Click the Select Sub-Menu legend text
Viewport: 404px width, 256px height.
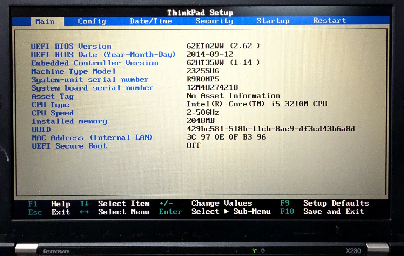tap(231, 212)
